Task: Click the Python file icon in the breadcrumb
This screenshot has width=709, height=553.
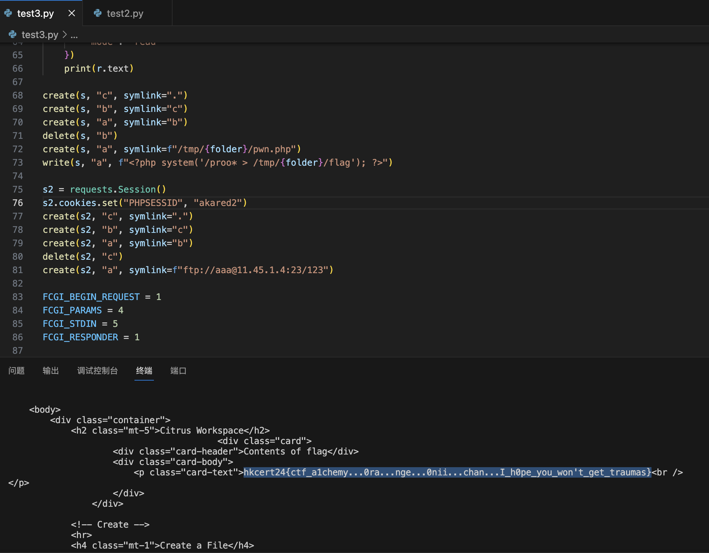Action: (13, 35)
